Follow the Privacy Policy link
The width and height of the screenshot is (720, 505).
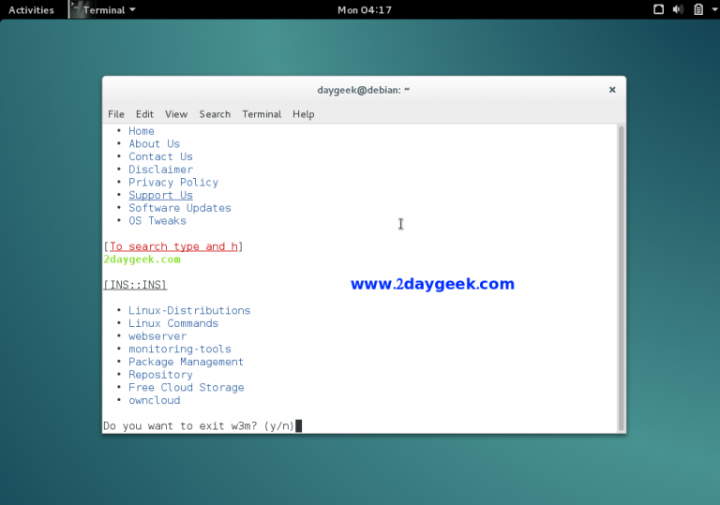coord(173,183)
